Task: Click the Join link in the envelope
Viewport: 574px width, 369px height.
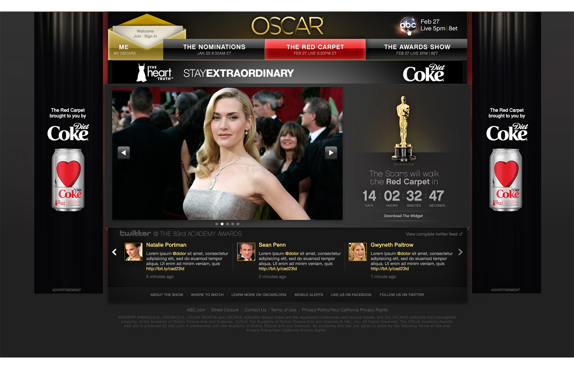Action: (137, 36)
